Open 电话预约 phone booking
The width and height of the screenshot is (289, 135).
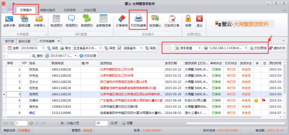pyautogui.click(x=56, y=21)
